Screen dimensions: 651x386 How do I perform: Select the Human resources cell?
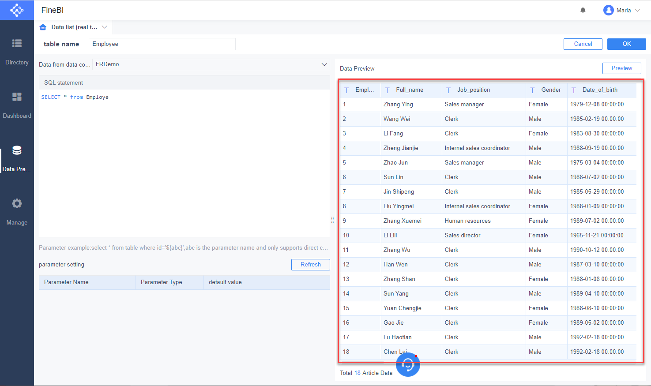point(484,221)
